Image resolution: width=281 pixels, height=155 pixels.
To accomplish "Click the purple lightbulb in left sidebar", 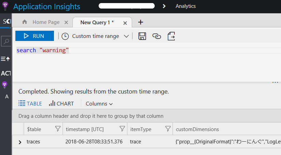I will 4,85.
